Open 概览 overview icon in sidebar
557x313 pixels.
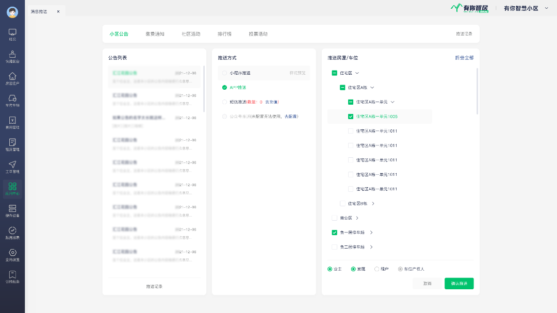coord(12,32)
